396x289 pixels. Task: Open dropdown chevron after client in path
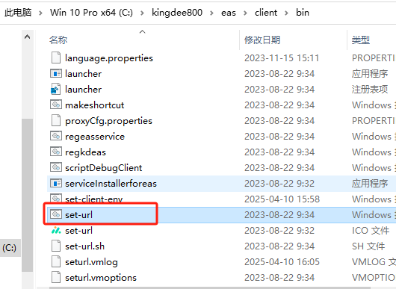pos(286,13)
